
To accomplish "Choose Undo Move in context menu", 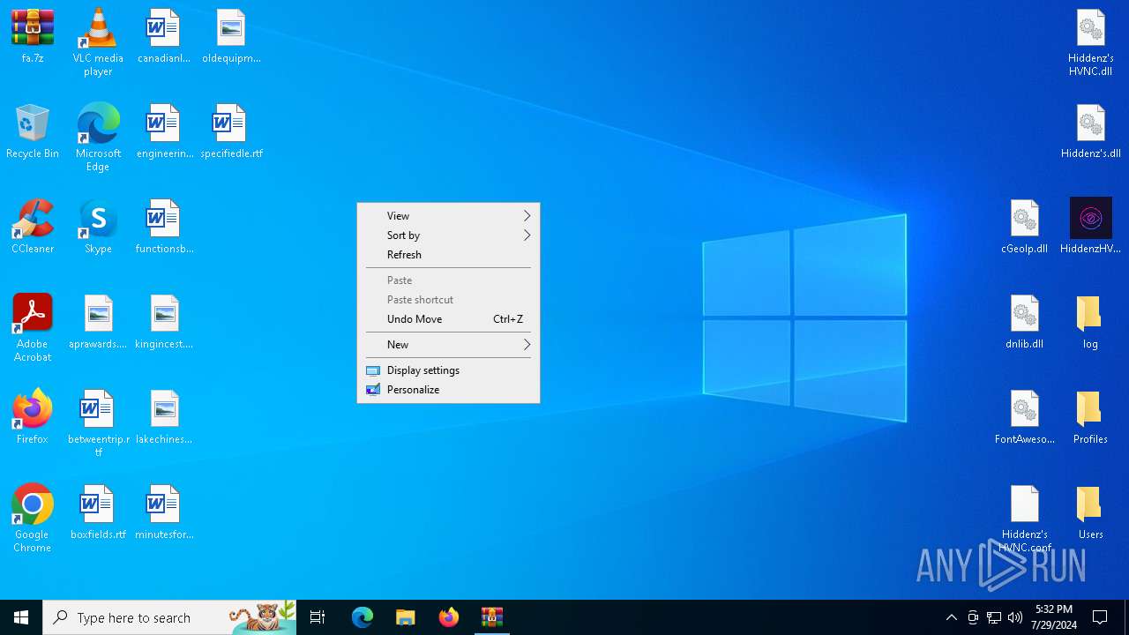I will click(x=448, y=319).
